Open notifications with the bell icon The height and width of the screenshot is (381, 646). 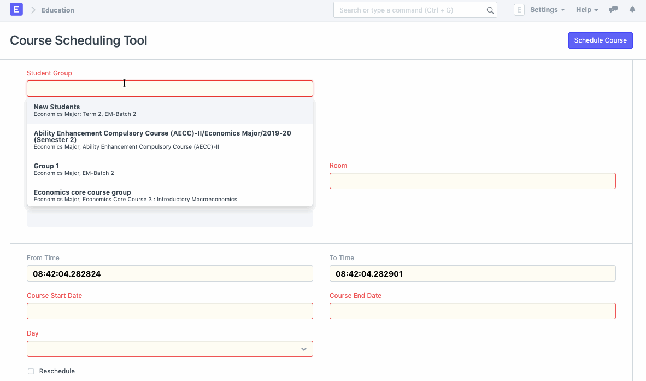(x=632, y=9)
